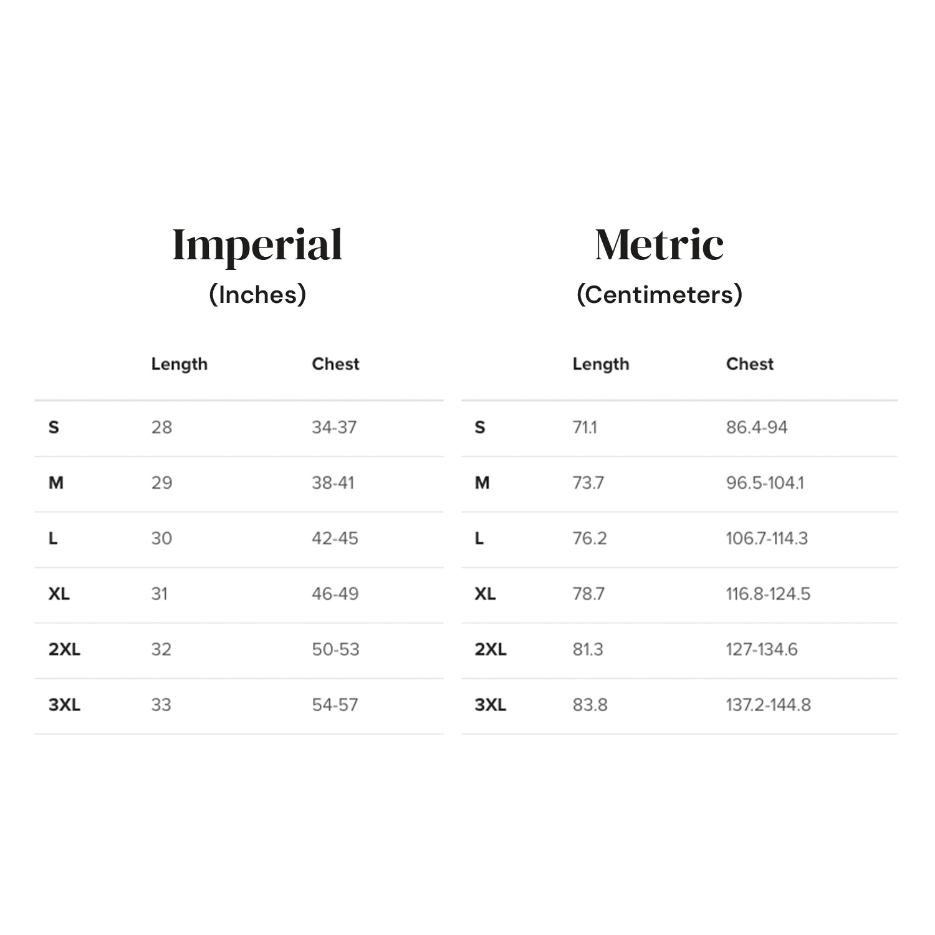Click the (Inches) subtitle text

[257, 294]
